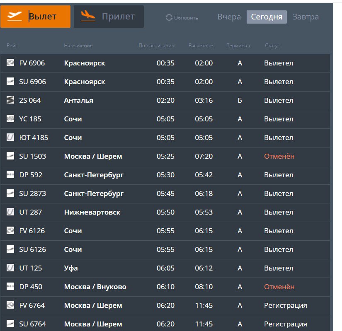Select flight number SU 6764
Viewport: 342px width, 331px height.
coord(32,324)
